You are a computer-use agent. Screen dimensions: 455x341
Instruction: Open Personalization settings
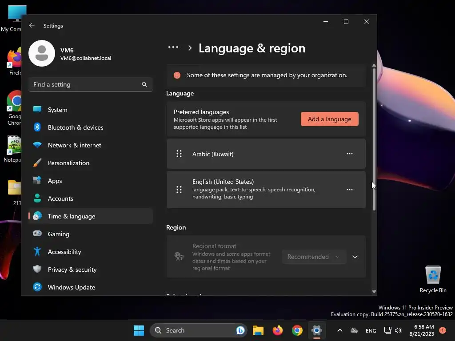coord(91,163)
